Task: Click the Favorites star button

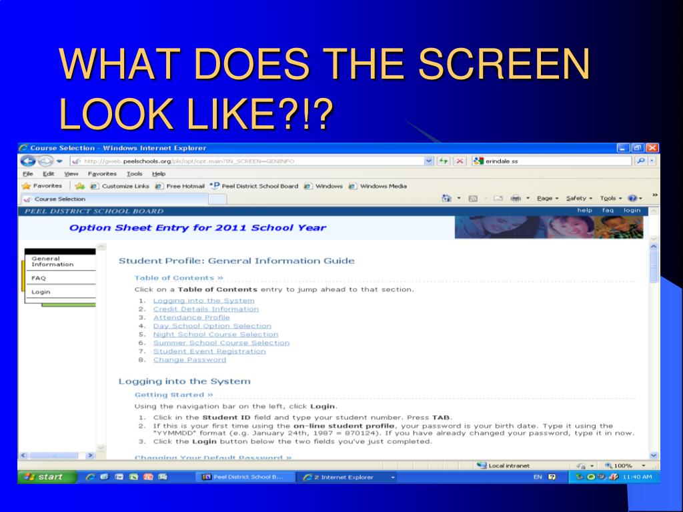Action: (42, 186)
